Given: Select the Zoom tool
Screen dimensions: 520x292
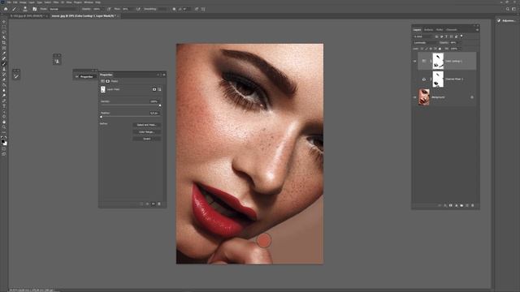Looking at the screenshot, I should click(4, 127).
